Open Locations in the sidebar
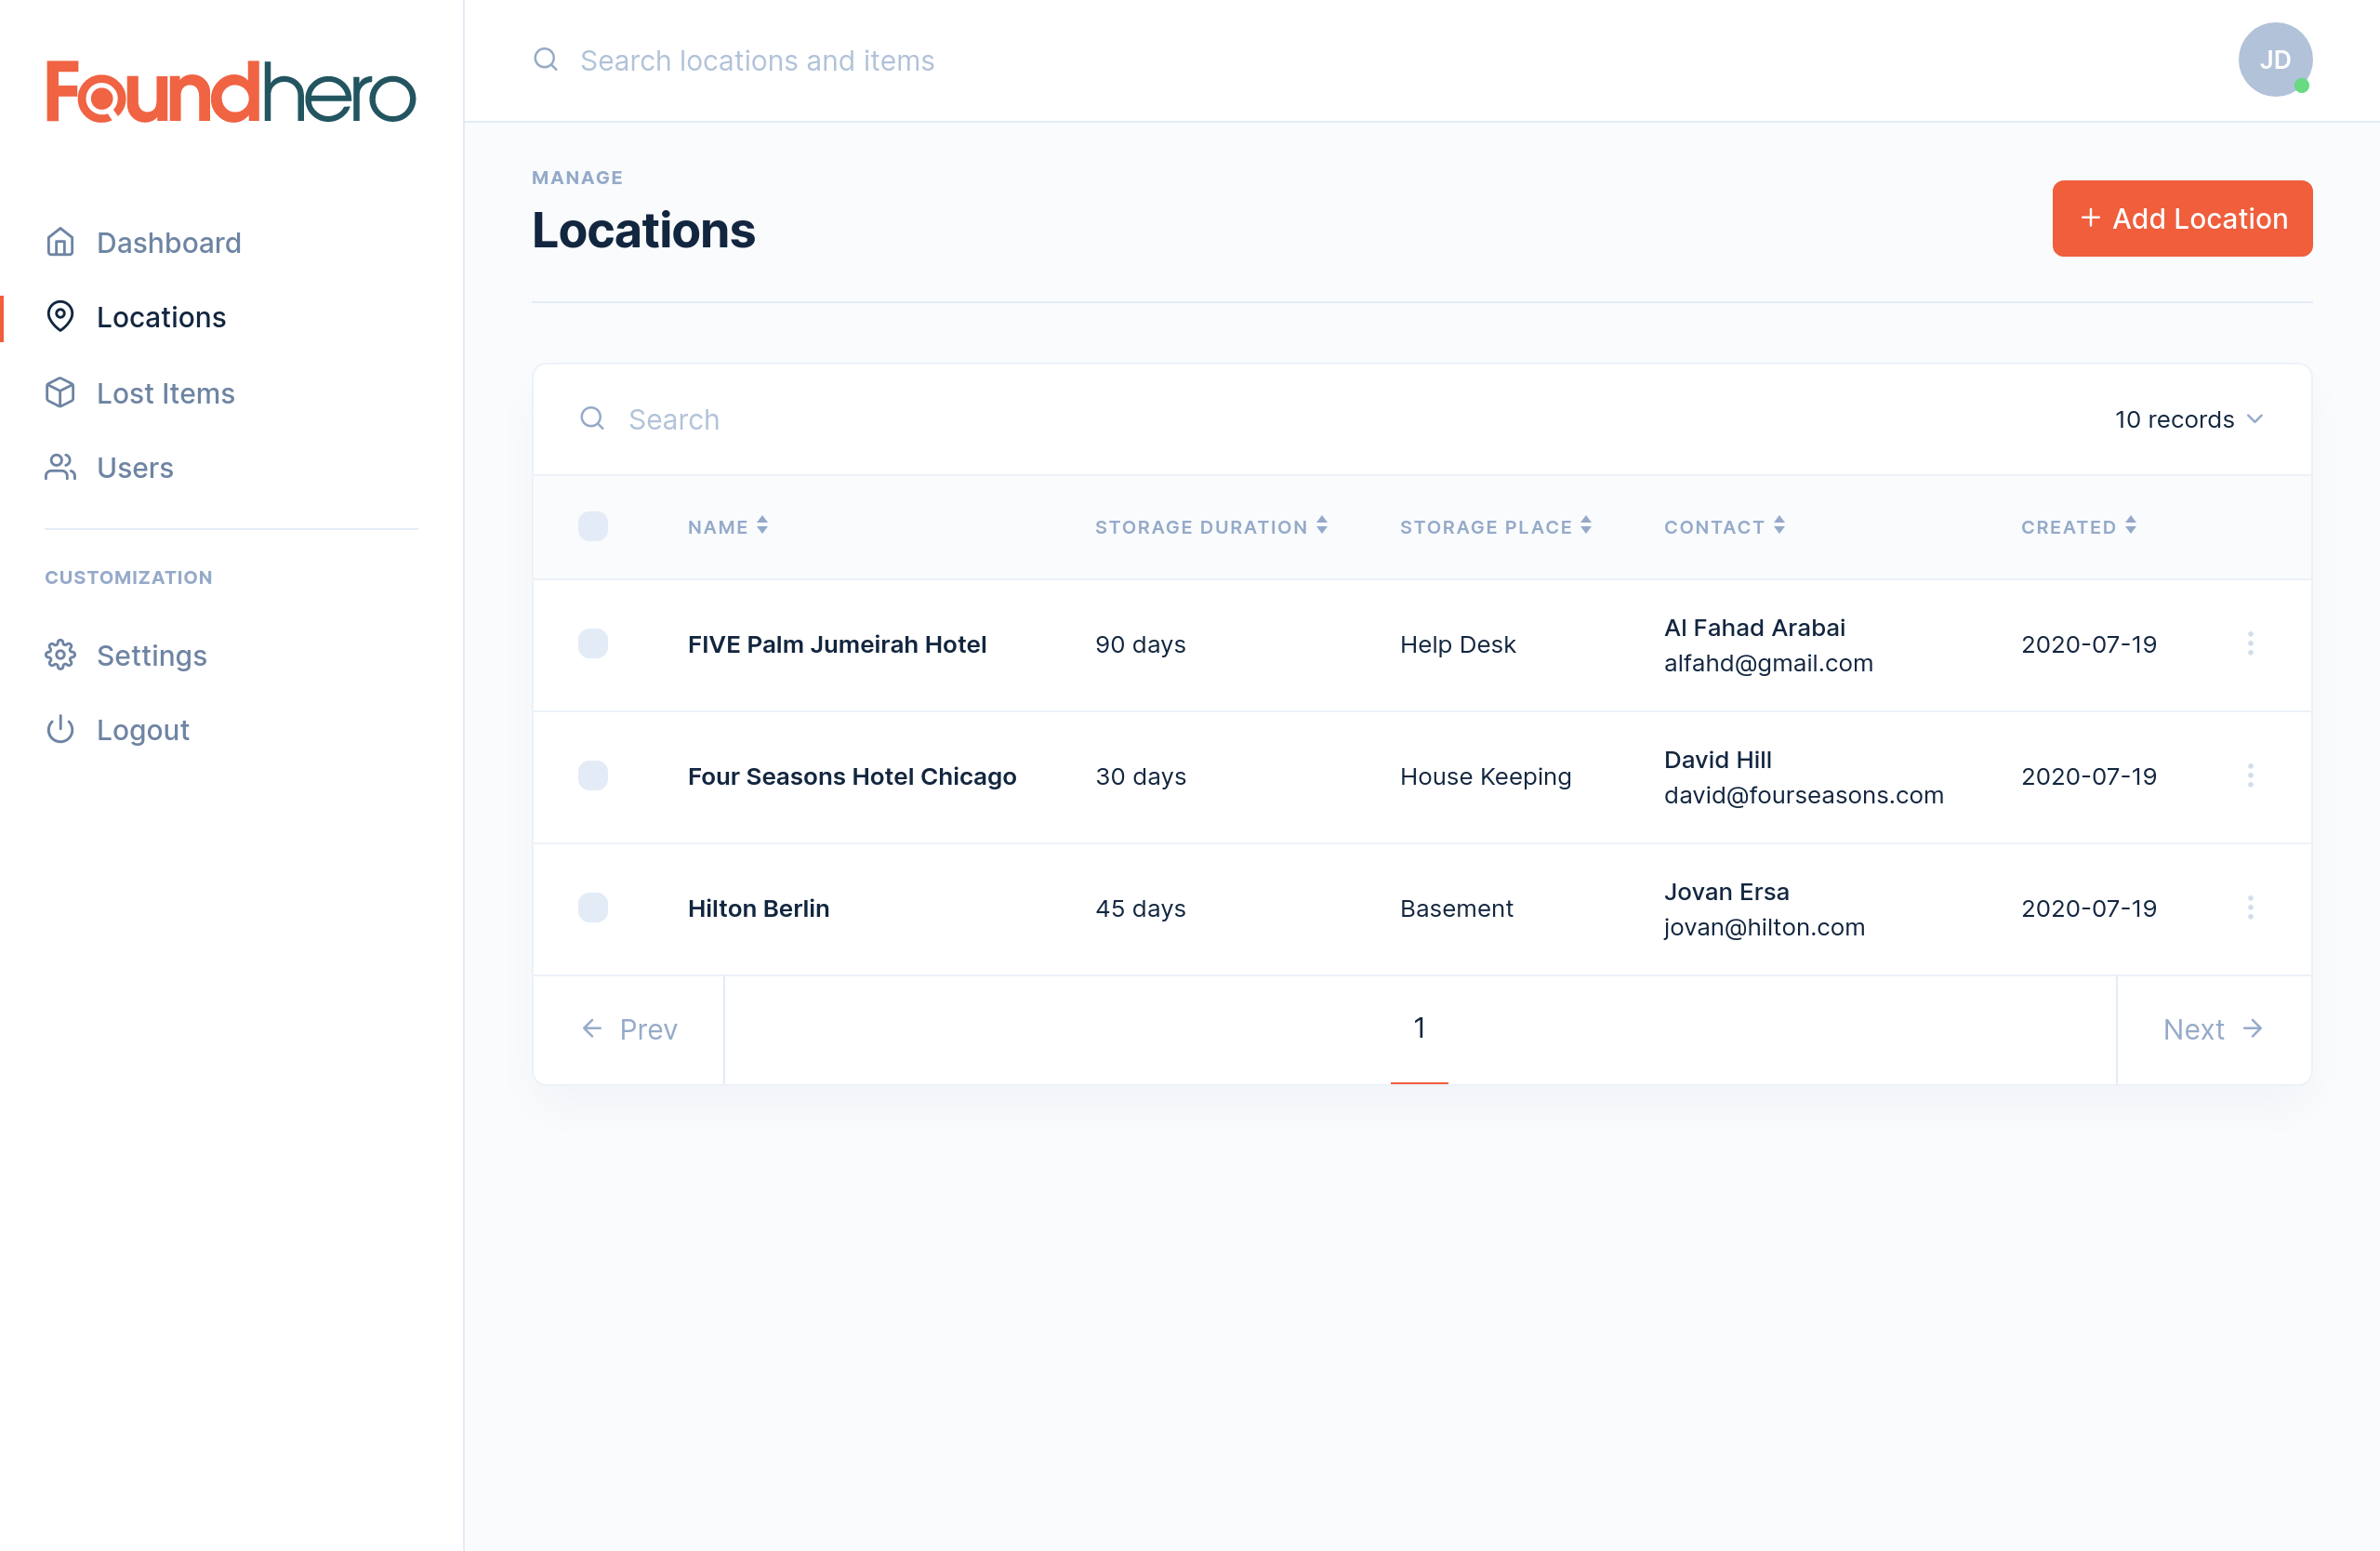Screen dimensions: 2380x1551 click(161, 317)
